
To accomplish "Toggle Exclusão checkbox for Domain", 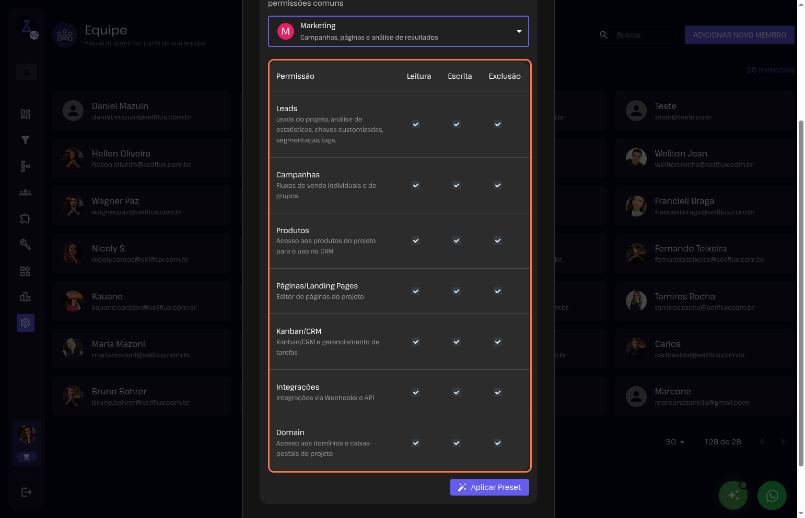I will [498, 443].
